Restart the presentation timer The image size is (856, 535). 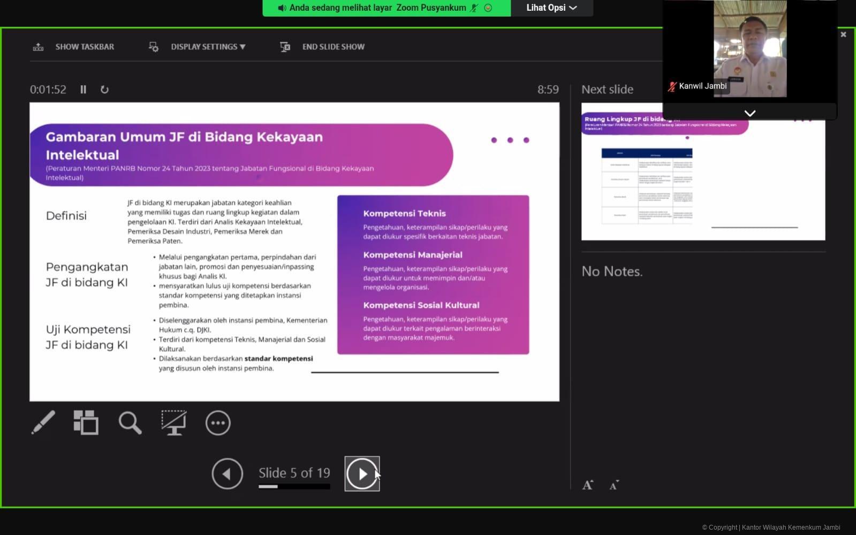[104, 89]
